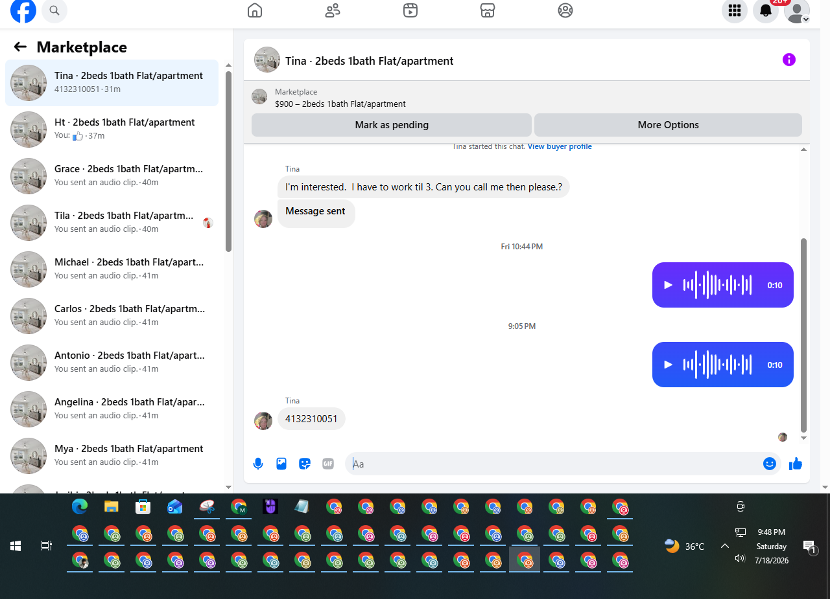830x599 pixels.
Task: Click the '$900 – 2beds 1bath Flat/apartment' listing text
Action: pyautogui.click(x=340, y=104)
